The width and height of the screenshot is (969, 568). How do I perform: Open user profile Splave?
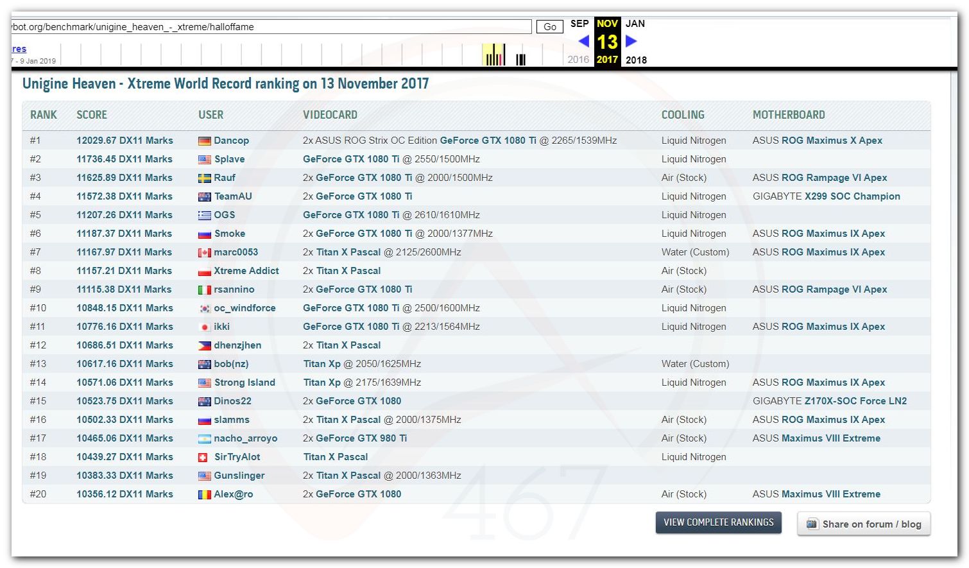(x=229, y=159)
